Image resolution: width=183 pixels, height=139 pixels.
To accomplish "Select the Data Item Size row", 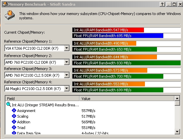I will pos(89,133).
